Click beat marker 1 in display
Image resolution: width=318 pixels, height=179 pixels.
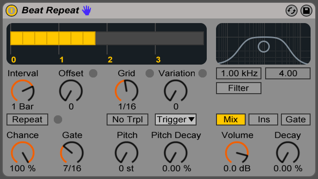(62, 60)
